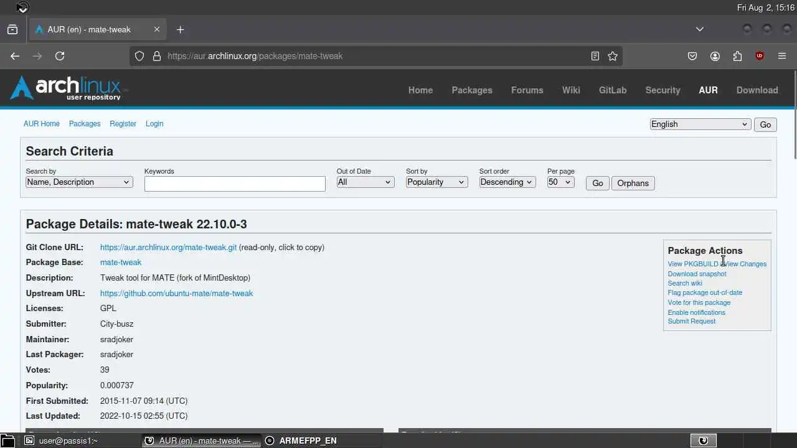Open the Firefox View icon
Screen dimensions: 797x448
[12, 29]
